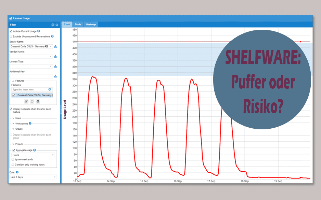Expand the Users section
Image resolution: width=321 pixels, height=200 pixels.
pyautogui.click(x=13, y=118)
